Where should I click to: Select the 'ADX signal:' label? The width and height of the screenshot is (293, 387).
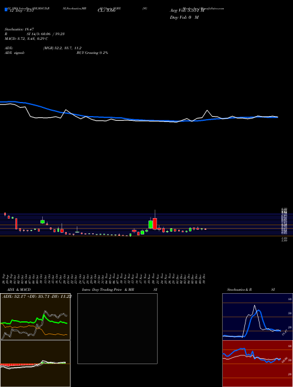14,53
